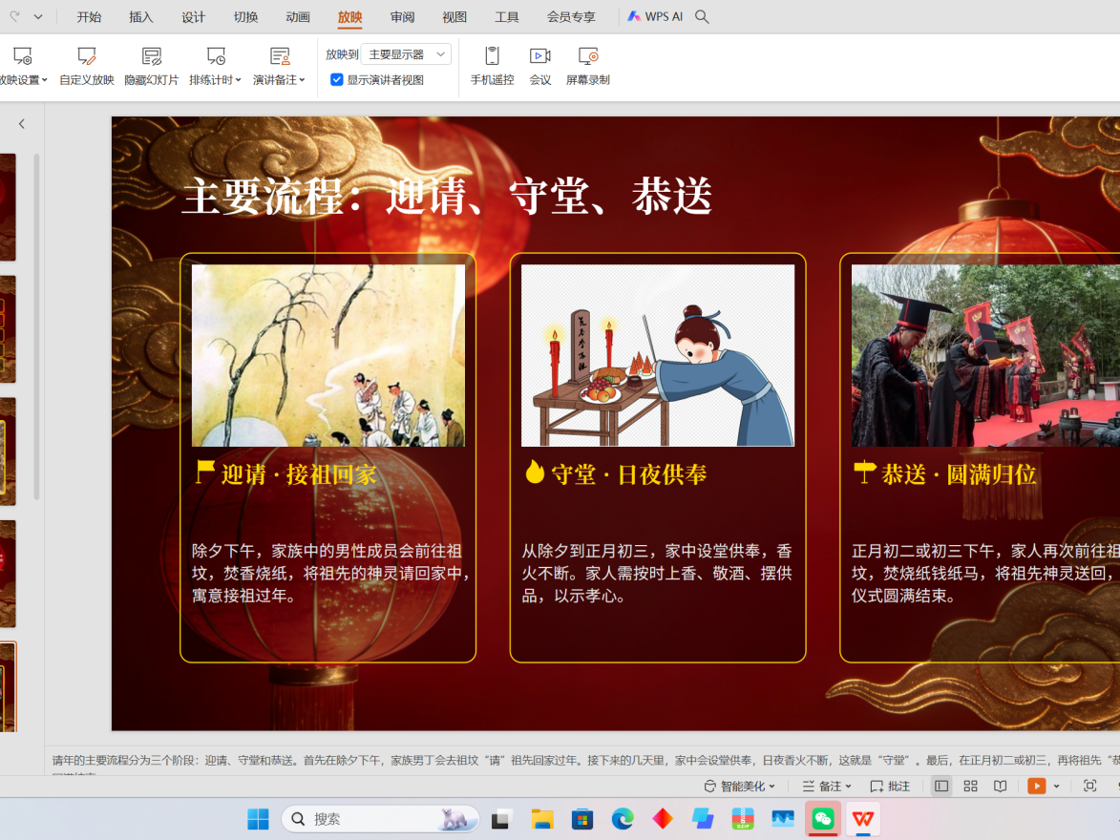The height and width of the screenshot is (840, 1120).
Task: Open 智能美化 smart beautify
Action: pyautogui.click(x=740, y=787)
